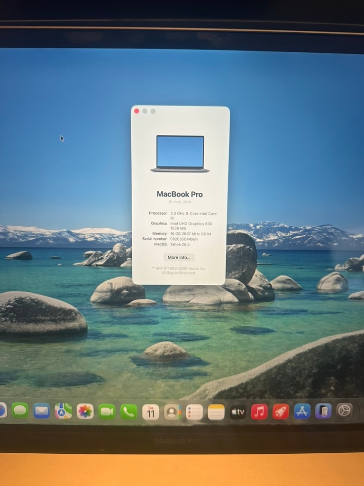Launch iPhone Mirroring from Dock
This screenshot has width=364, height=486.
323,411
